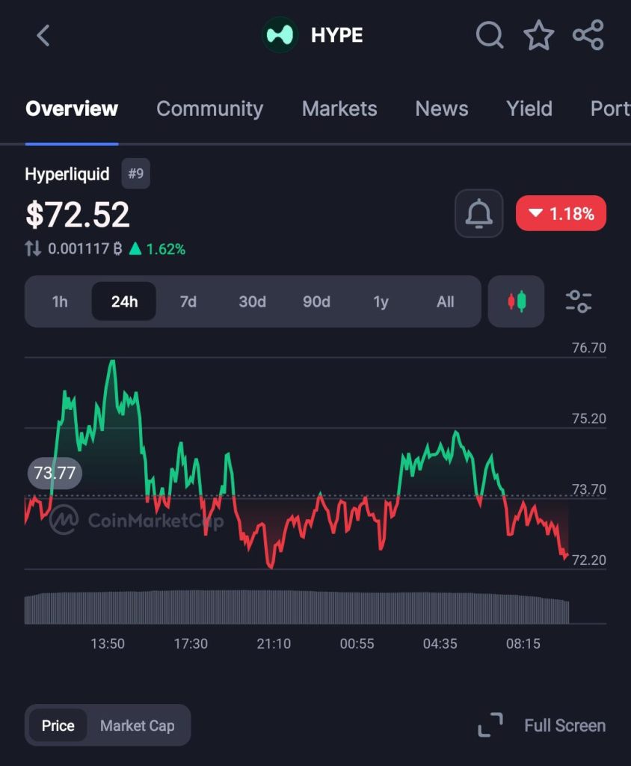Screen dimensions: 631x766
Task: Tap the 75.20 price axis label
Action: (x=588, y=419)
